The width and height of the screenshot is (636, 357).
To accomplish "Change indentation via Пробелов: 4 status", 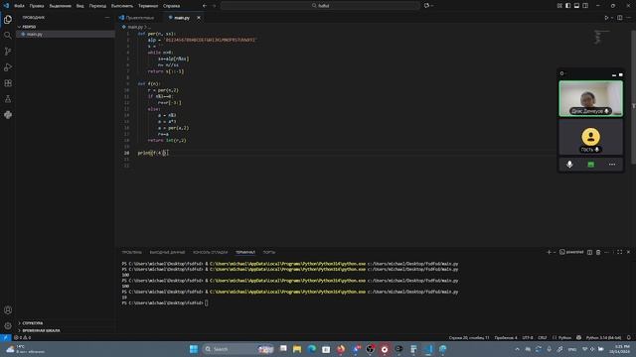I will click(x=506, y=337).
